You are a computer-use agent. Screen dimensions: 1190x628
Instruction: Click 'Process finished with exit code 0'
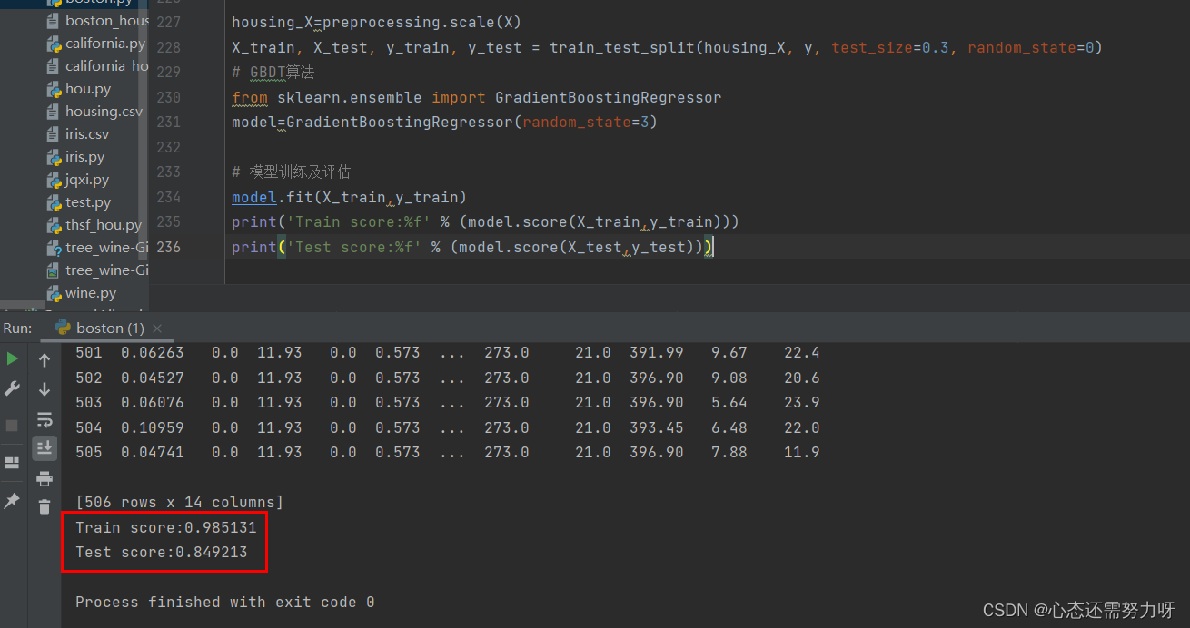tap(225, 602)
